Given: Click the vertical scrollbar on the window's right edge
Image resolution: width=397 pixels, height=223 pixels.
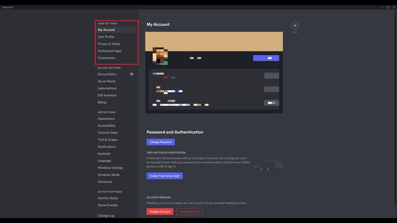Looking at the screenshot, I should click(x=396, y=107).
